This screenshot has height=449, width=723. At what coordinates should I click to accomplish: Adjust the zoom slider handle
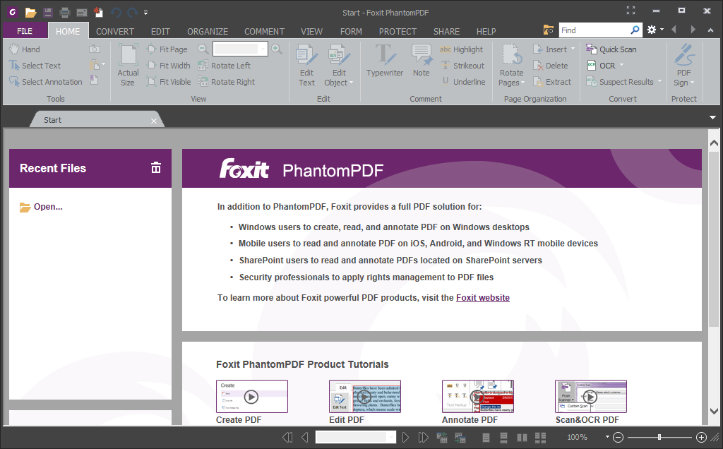point(659,437)
